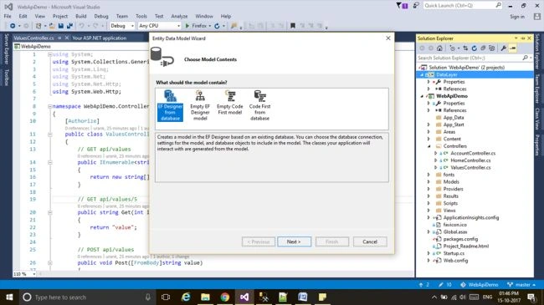Screen dimensions: 544x305
Task: Choose Empty EF Designer model icon
Action: 200,95
